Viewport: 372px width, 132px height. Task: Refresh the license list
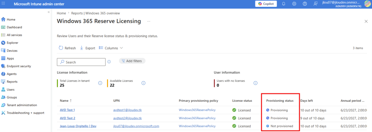pyautogui.click(x=67, y=48)
